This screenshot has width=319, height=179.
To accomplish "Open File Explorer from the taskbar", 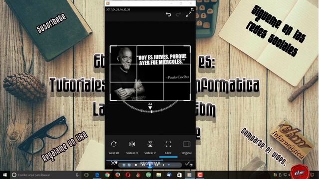I will coord(159,175).
